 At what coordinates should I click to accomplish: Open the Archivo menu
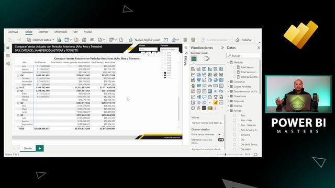tap(13, 32)
